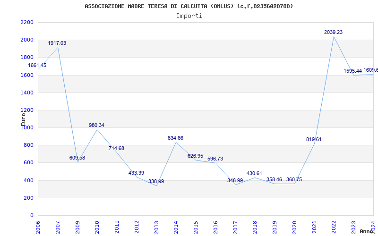Select the 819.61 data label

point(314,140)
